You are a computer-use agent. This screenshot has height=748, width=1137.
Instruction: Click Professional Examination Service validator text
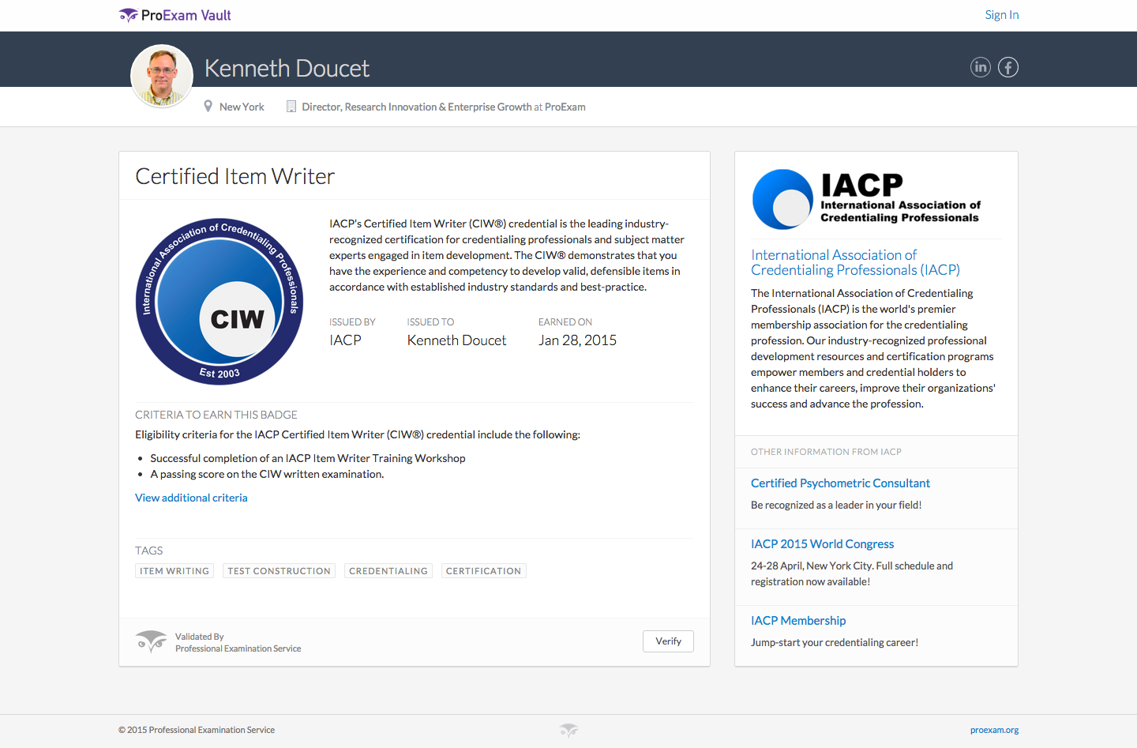(238, 648)
